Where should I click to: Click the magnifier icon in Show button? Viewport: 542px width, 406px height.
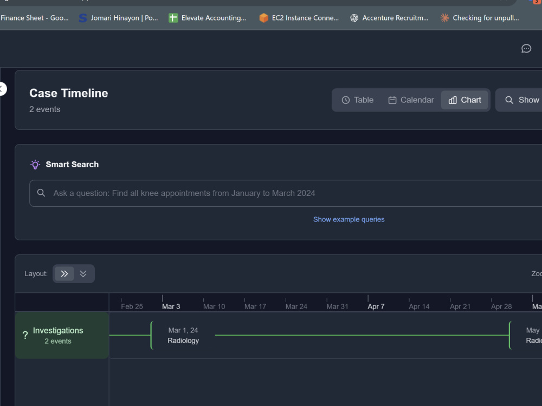(509, 100)
